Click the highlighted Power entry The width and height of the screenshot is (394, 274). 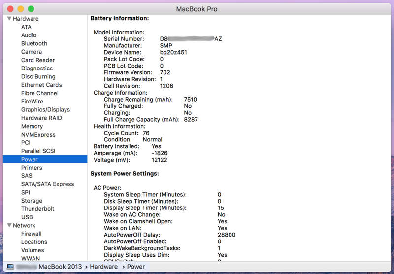(45, 159)
